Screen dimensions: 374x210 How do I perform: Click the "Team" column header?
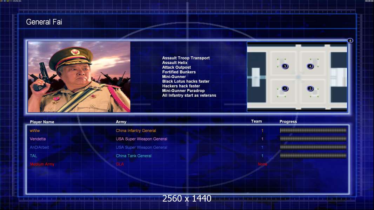pyautogui.click(x=256, y=121)
